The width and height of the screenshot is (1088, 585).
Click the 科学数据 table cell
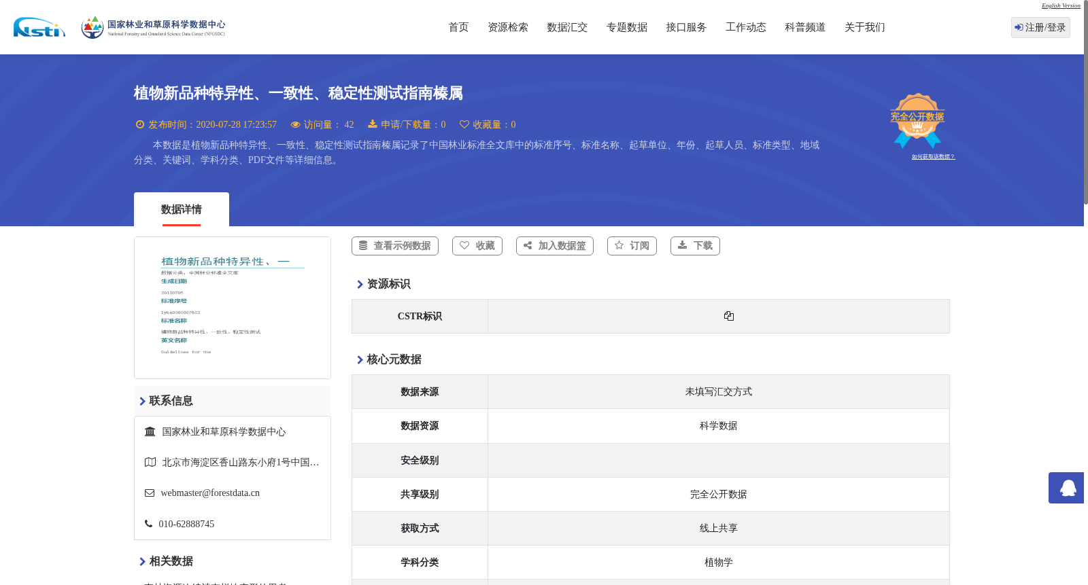(718, 426)
